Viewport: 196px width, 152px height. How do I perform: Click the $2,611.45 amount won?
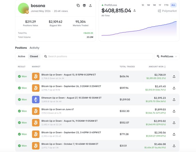[160, 86]
